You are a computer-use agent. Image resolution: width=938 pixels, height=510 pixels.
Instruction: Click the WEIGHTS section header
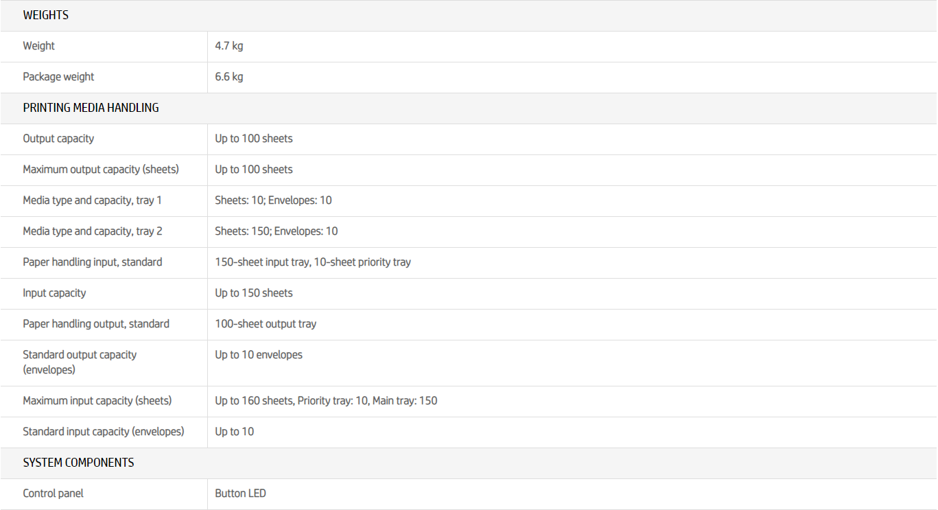(46, 15)
